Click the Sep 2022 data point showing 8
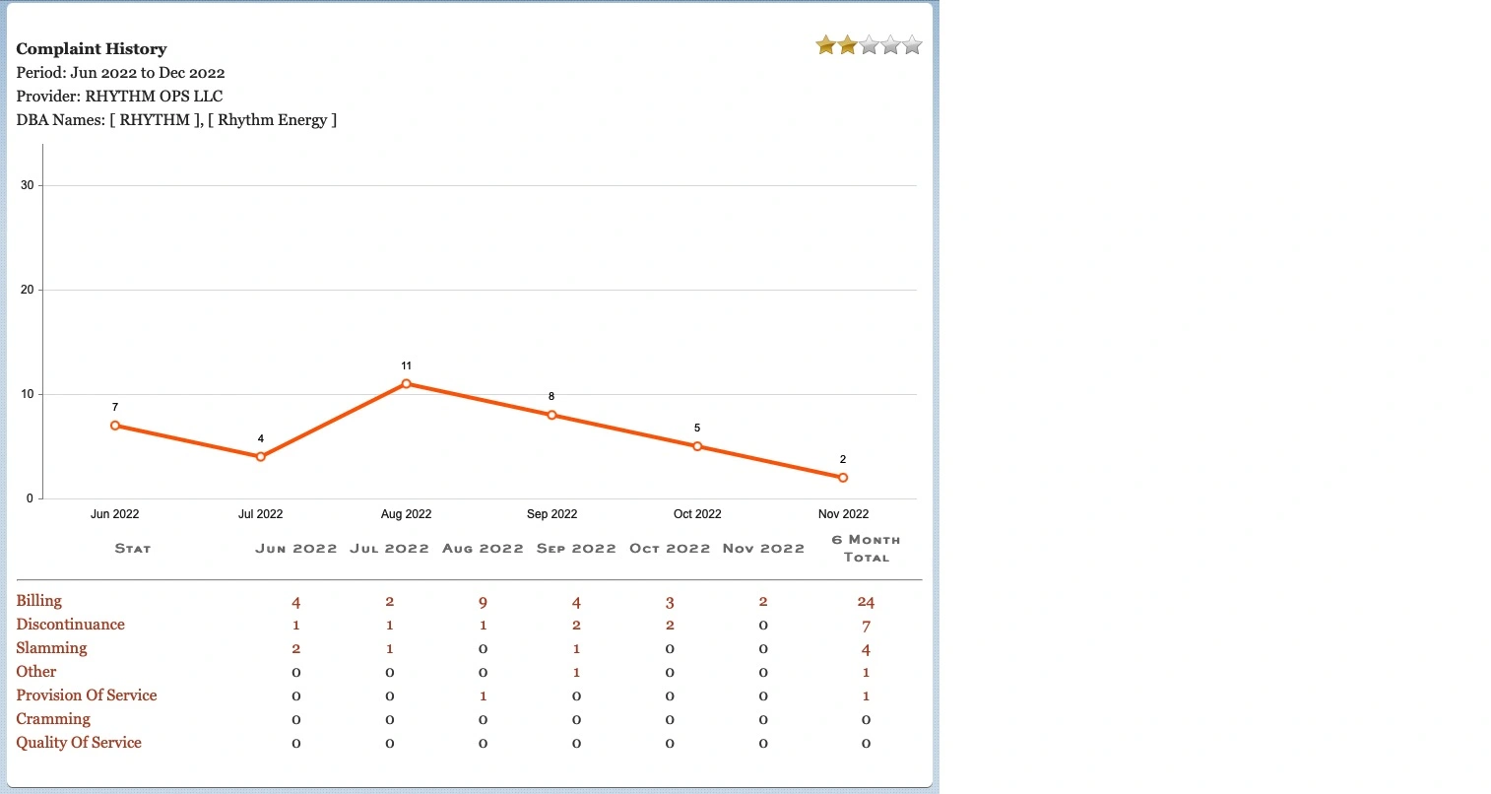The image size is (1491, 794). coord(551,415)
